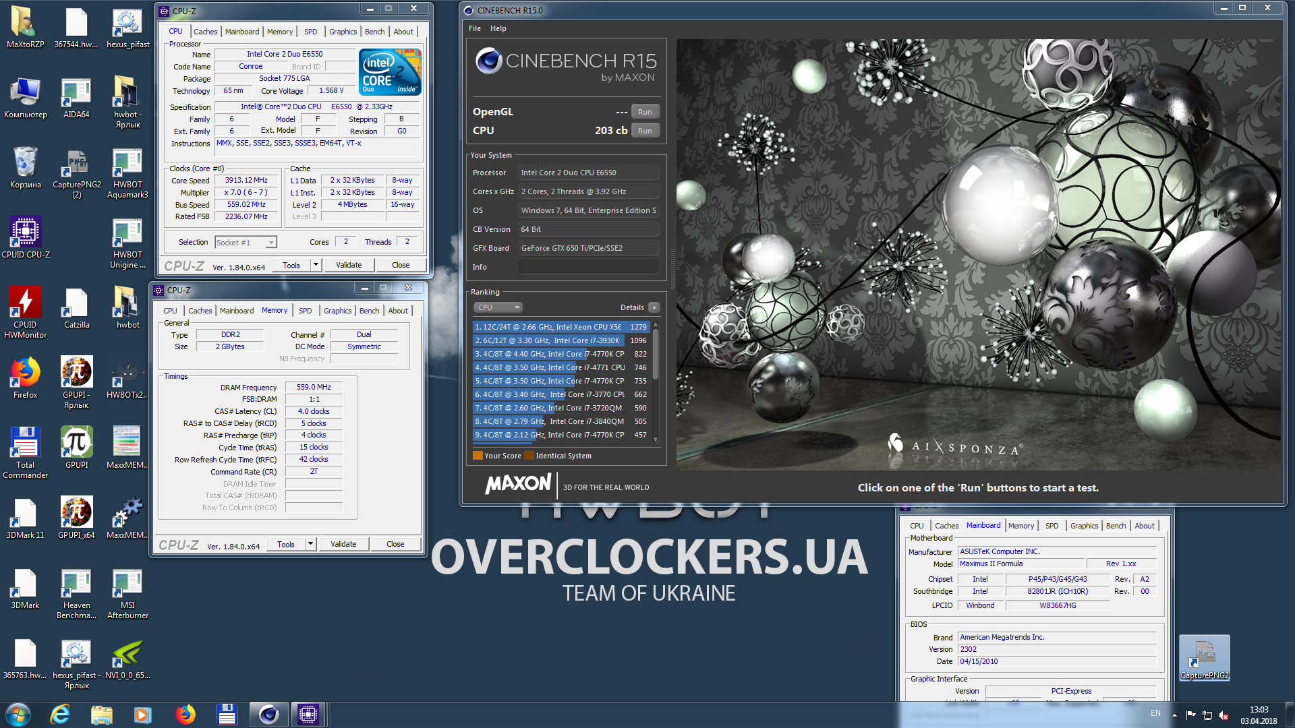1295x728 pixels.
Task: Launch AIDA64 from the desktop
Action: tap(76, 98)
